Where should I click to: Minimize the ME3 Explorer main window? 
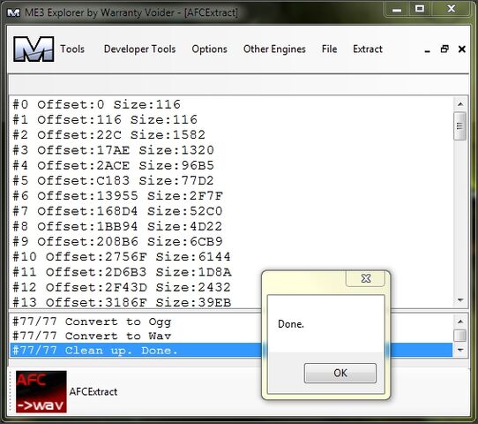(397, 10)
